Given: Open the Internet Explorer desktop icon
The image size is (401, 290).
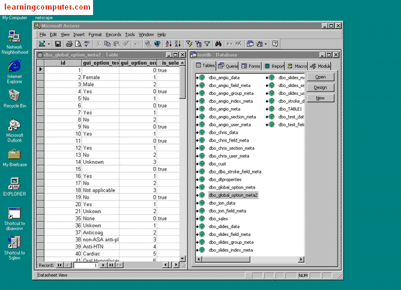Looking at the screenshot, I should (14, 71).
